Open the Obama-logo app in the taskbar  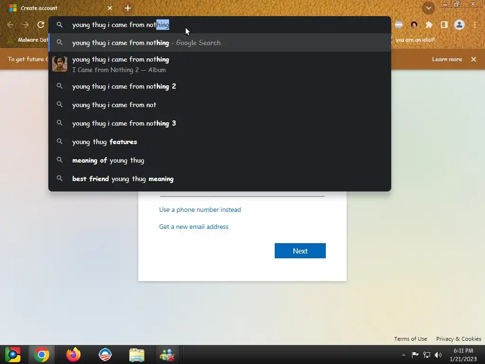tap(105, 355)
